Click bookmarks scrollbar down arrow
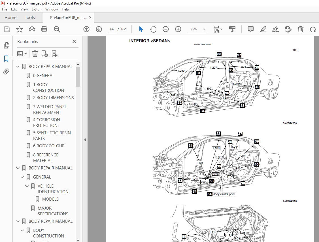319x242 pixels. 78,240
